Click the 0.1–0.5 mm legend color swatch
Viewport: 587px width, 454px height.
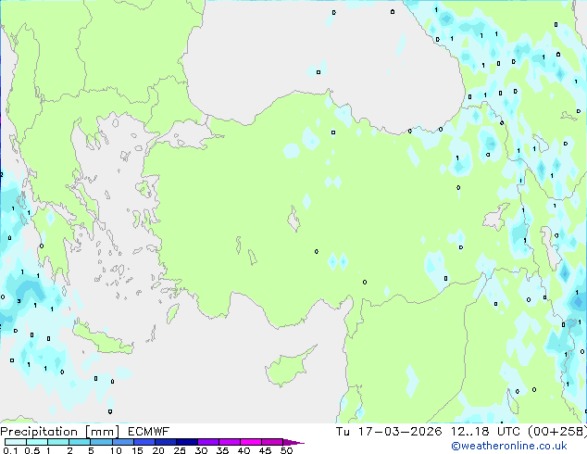pyautogui.click(x=16, y=442)
